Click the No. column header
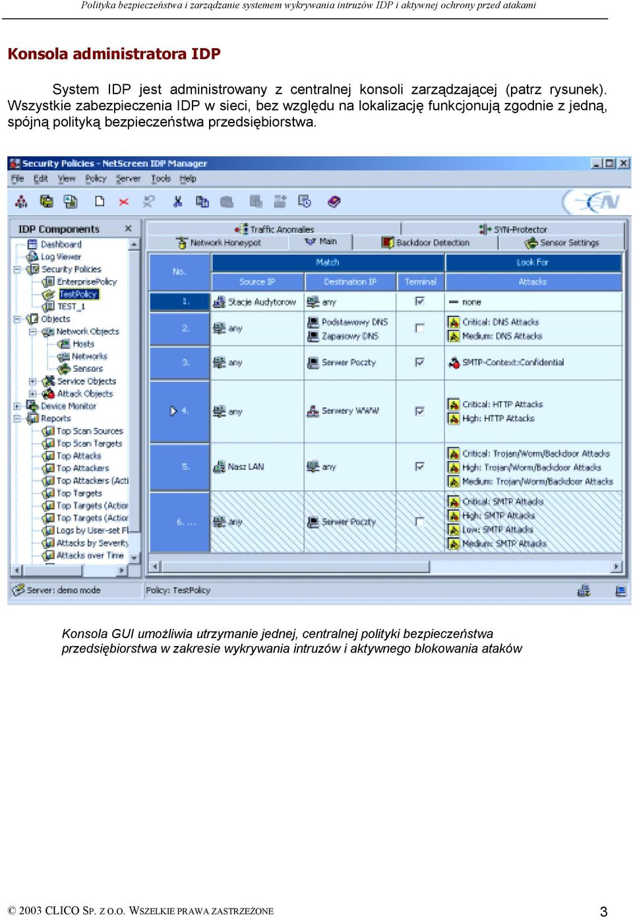Image resolution: width=633 pixels, height=917 pixels. (179, 272)
